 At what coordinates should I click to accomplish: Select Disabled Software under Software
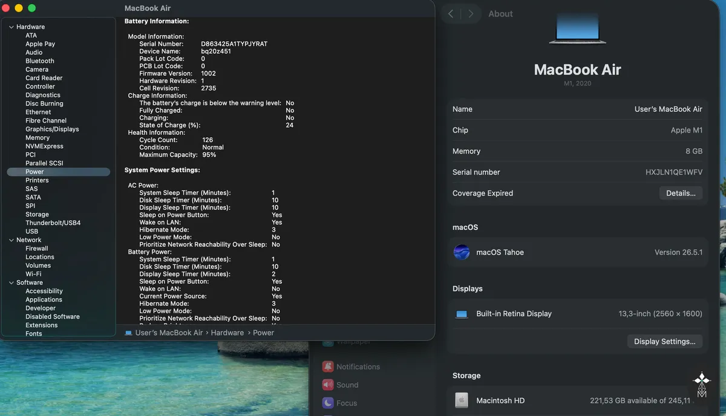pyautogui.click(x=53, y=316)
